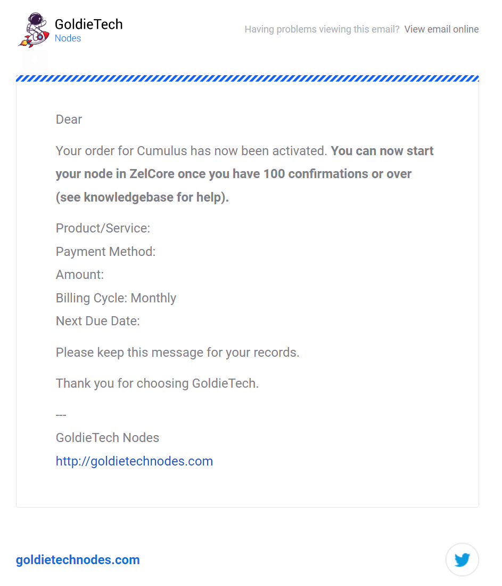The width and height of the screenshot is (502, 586).
Task: Select the Cumulus order activated sentence
Action: coord(191,150)
